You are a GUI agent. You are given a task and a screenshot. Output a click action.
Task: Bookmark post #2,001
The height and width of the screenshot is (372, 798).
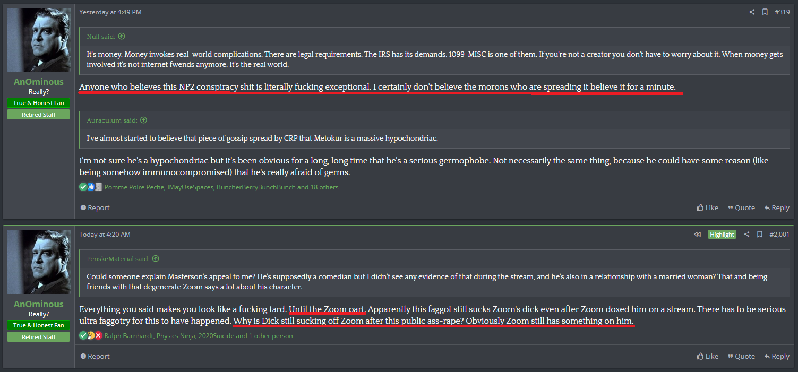[760, 235]
